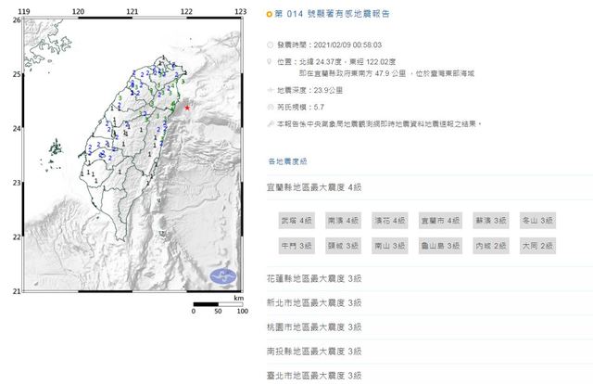Select the 南山 3級 station tag
593x384 pixels.
(389, 246)
